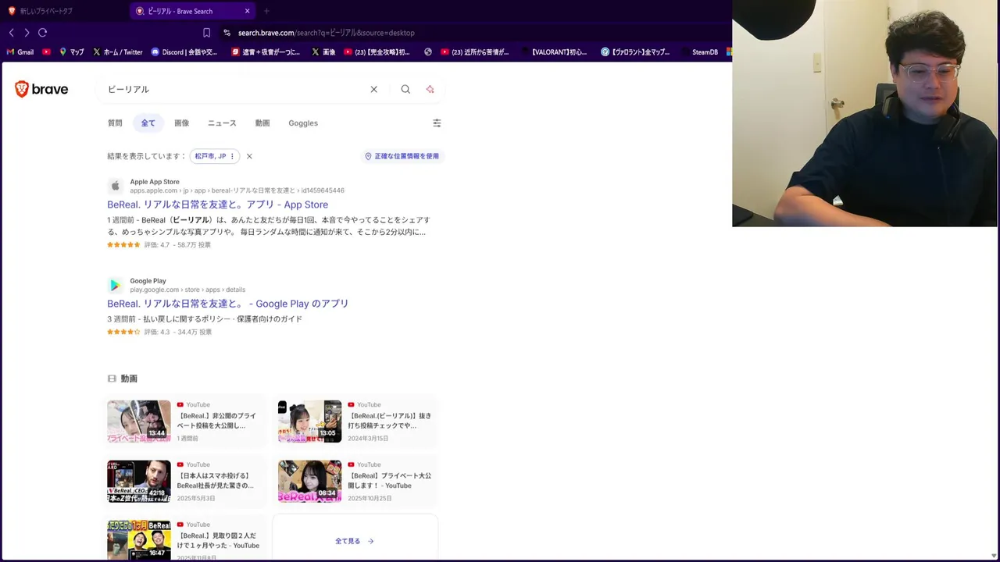The height and width of the screenshot is (562, 1000).
Task: Switch to the 動画 results tab
Action: [262, 123]
